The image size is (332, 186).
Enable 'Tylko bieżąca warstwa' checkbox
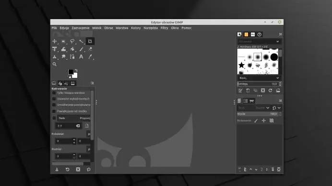pyautogui.click(x=54, y=93)
